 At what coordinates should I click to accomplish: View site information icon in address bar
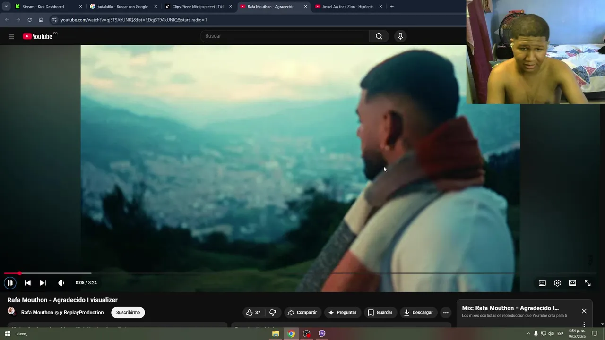click(54, 20)
